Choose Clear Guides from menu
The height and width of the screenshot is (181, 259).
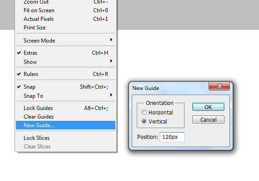click(x=65, y=117)
